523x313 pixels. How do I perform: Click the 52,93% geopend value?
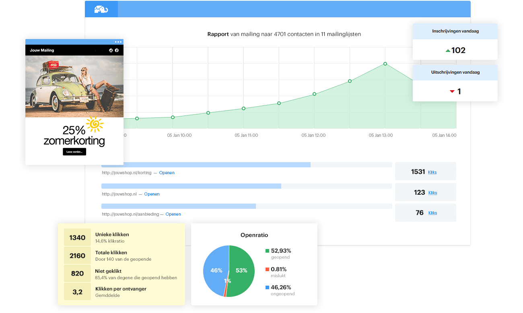(281, 251)
